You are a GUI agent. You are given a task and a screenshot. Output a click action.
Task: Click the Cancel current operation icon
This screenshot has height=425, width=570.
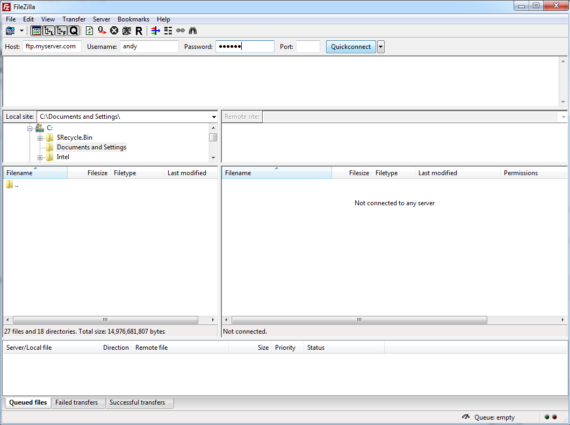[114, 31]
